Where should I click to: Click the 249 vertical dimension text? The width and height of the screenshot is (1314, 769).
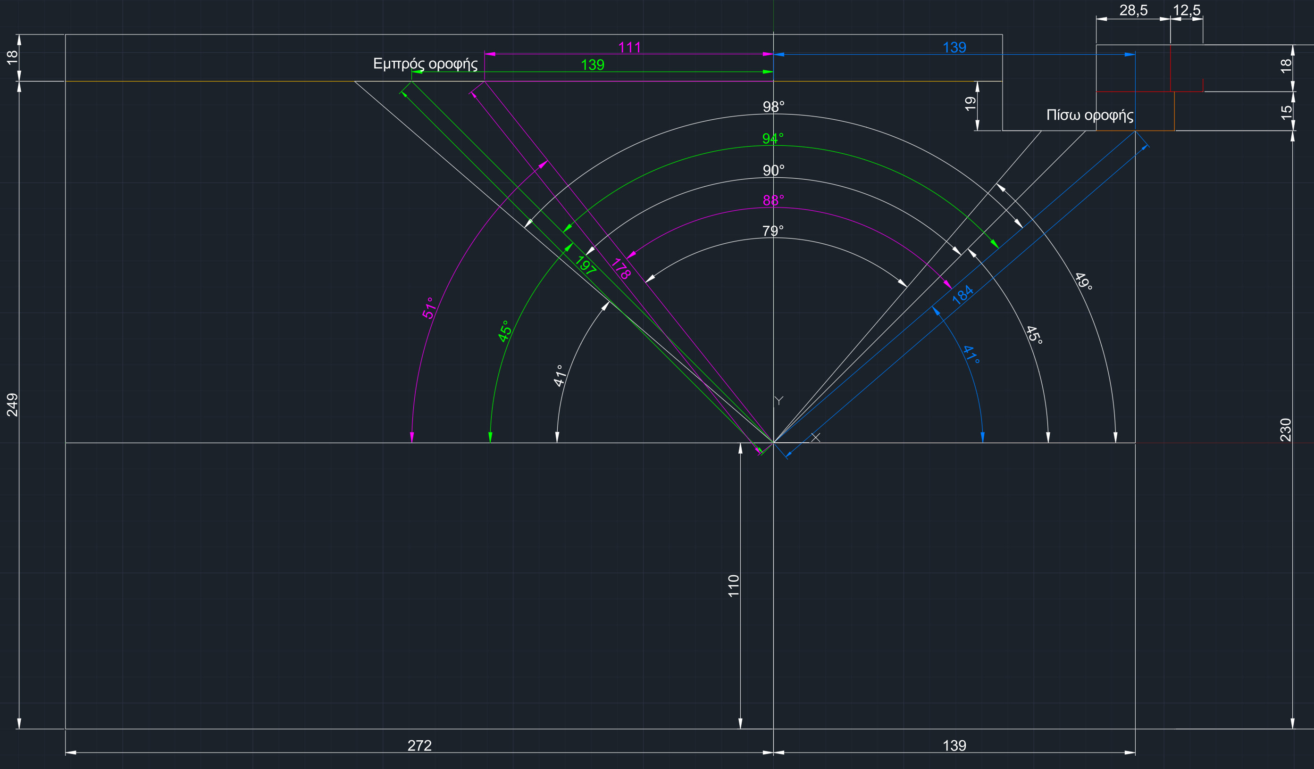(x=12, y=405)
